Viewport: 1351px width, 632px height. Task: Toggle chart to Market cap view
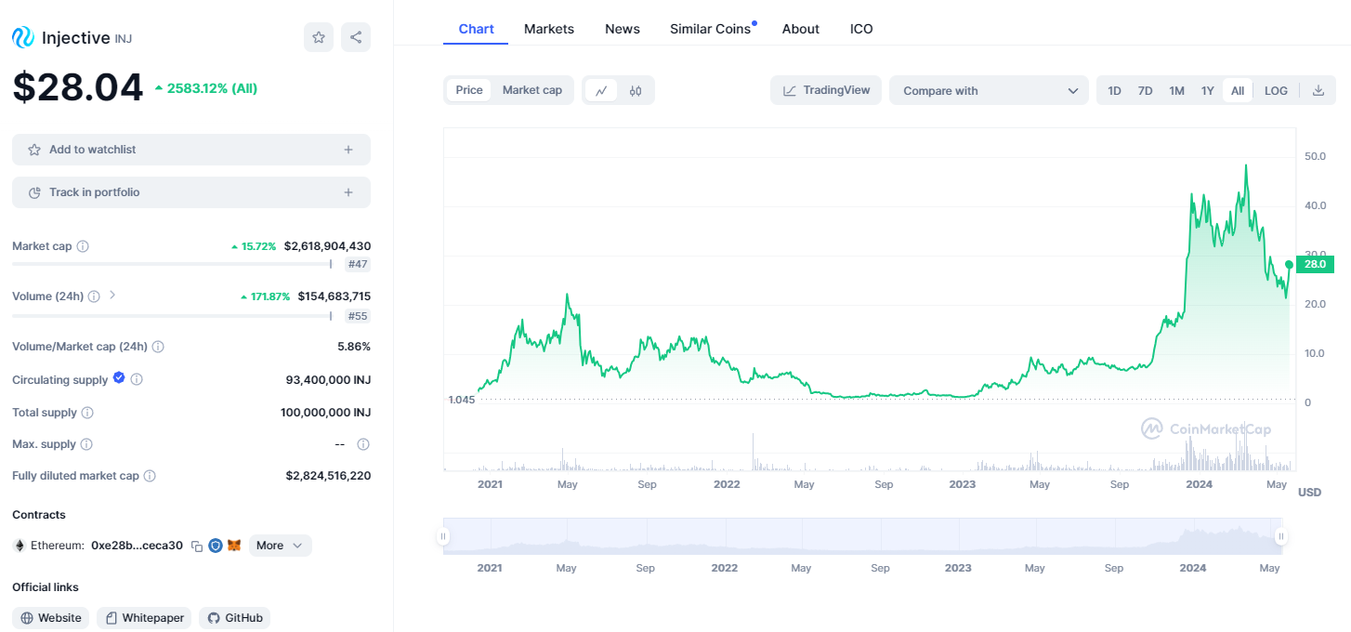(532, 90)
